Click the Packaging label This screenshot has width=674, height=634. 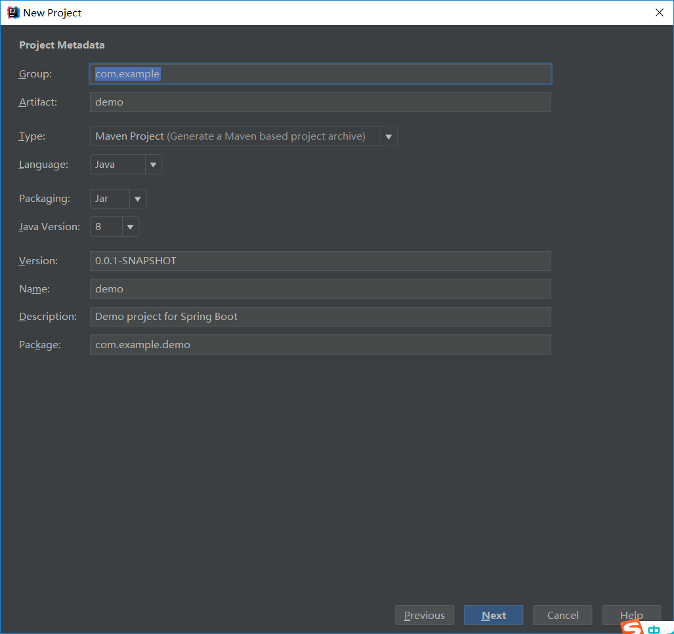point(45,199)
